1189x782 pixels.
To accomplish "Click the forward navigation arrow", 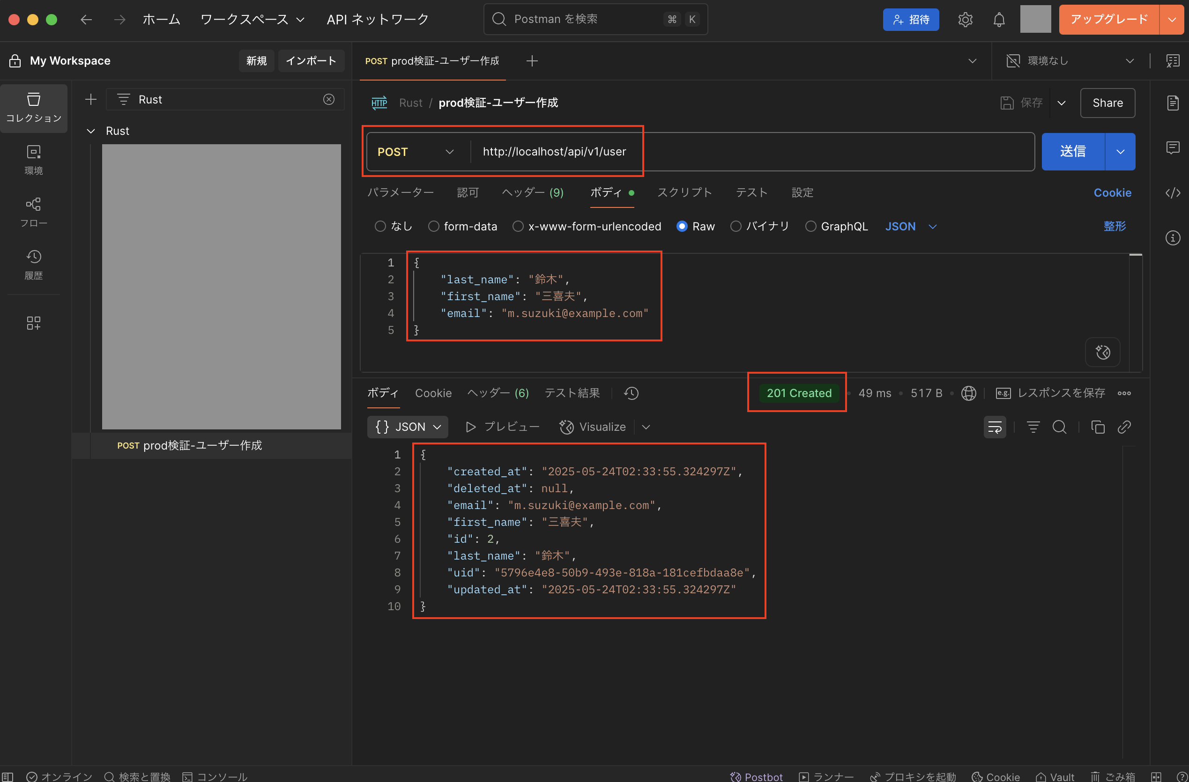I will [119, 20].
